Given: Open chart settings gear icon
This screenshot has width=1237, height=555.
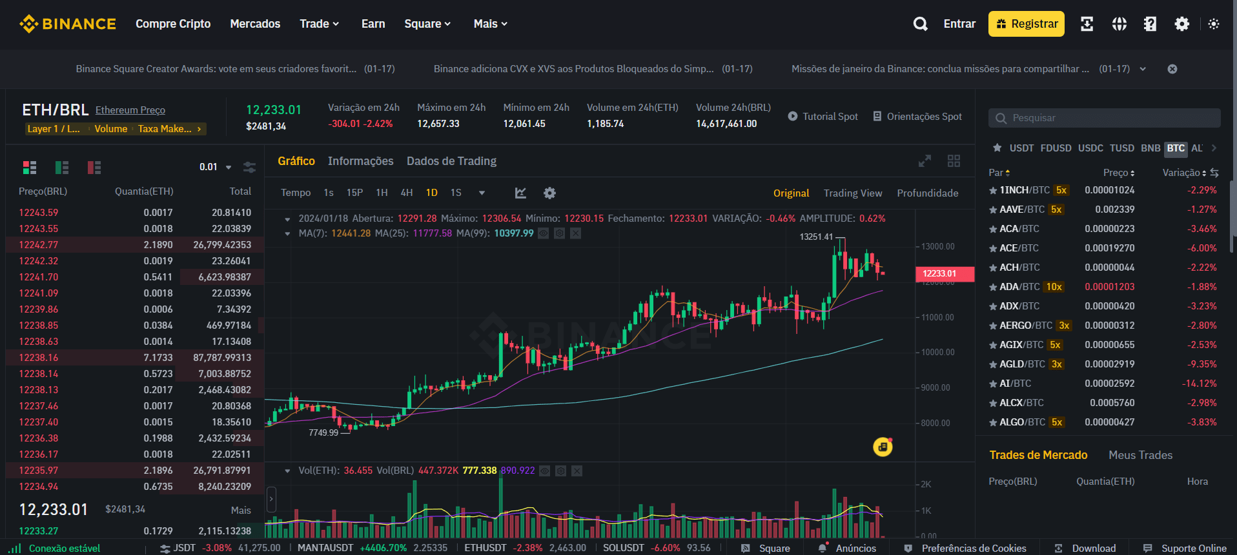Looking at the screenshot, I should (x=549, y=193).
